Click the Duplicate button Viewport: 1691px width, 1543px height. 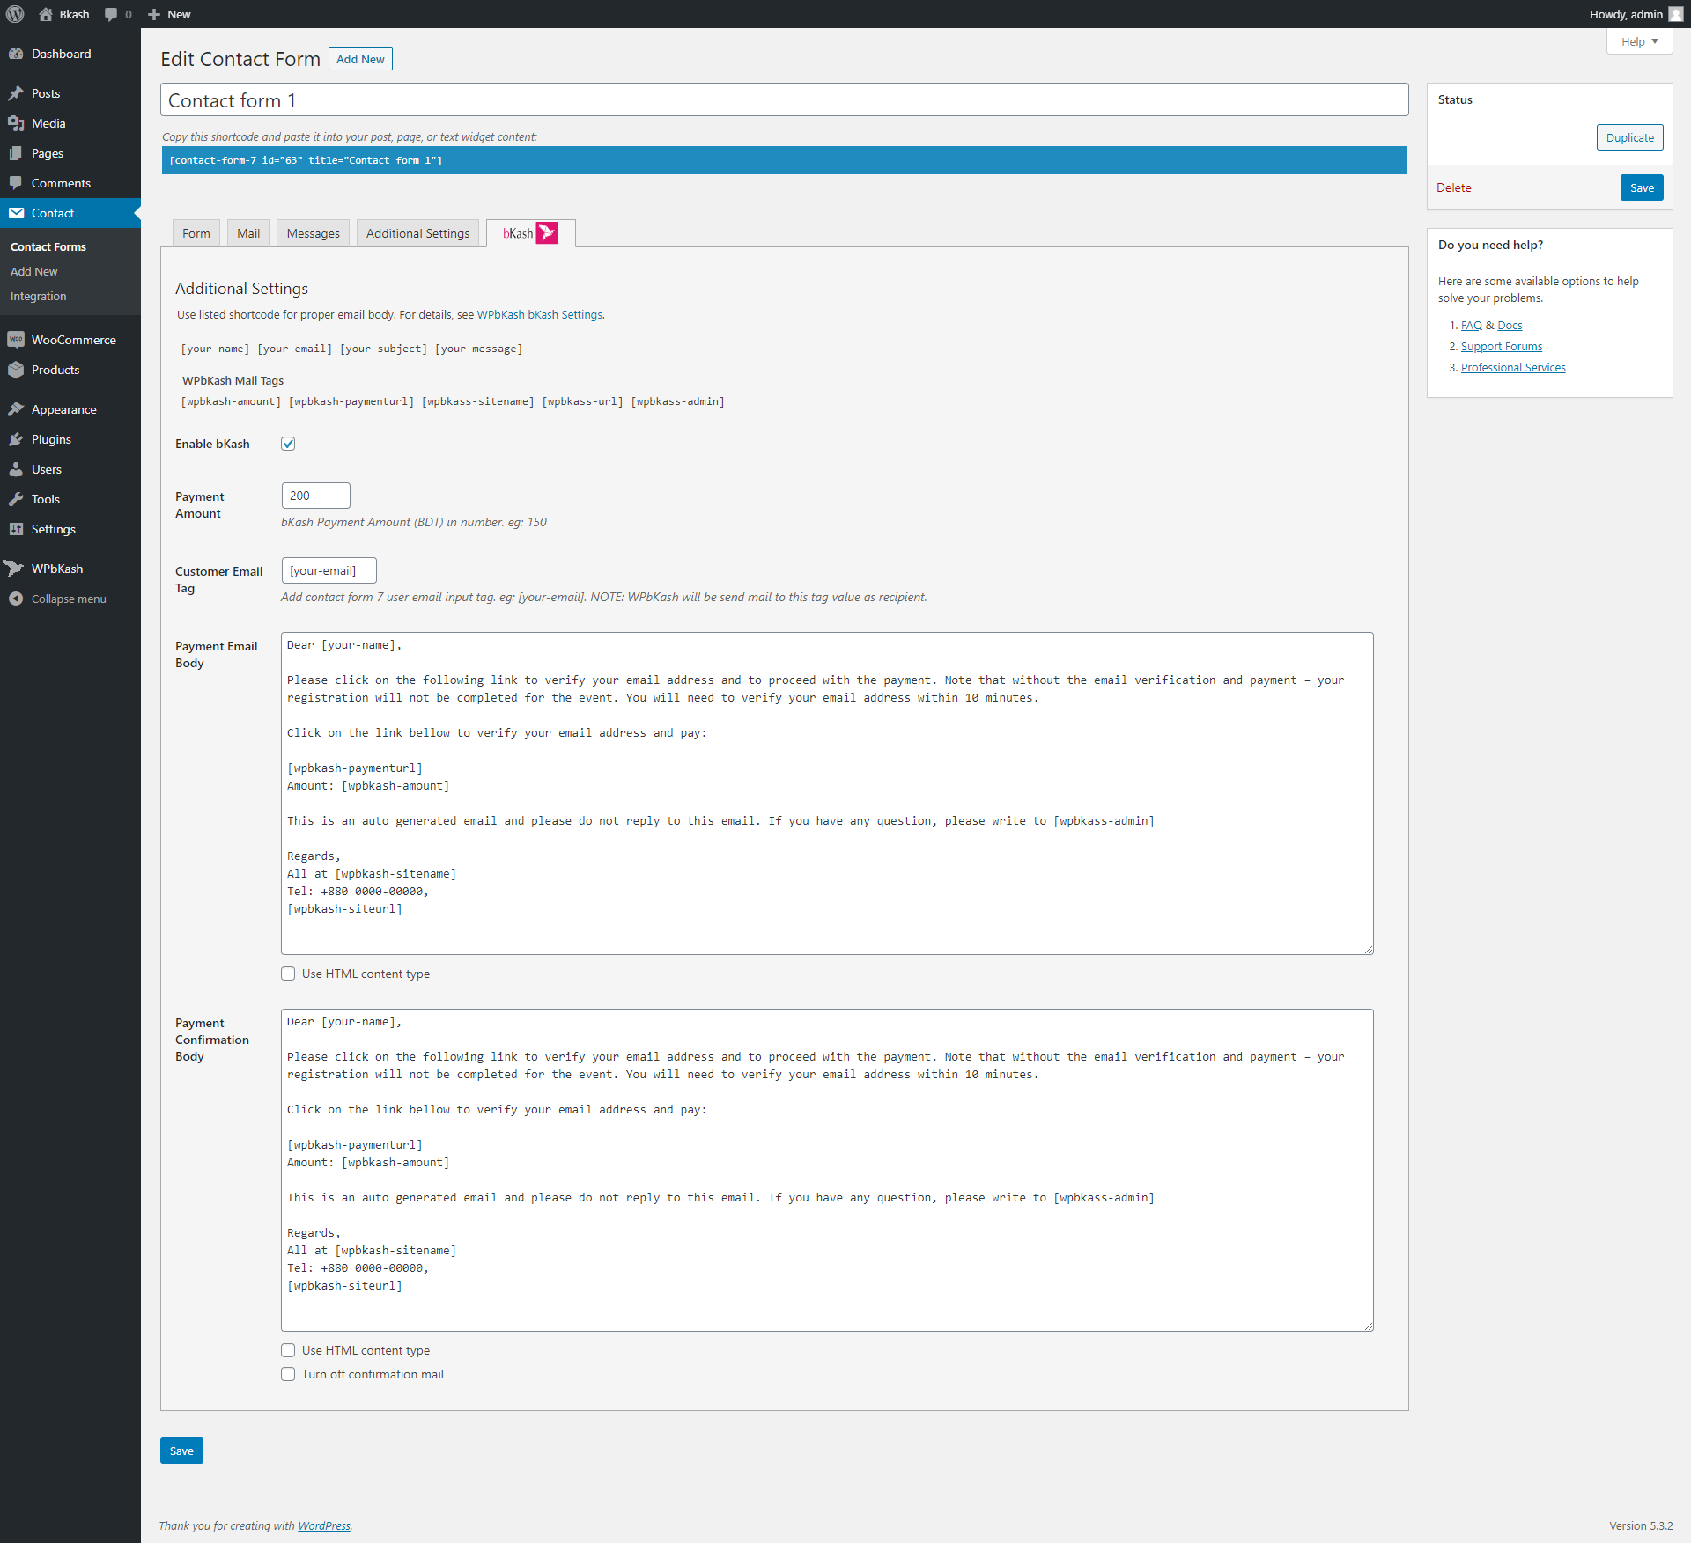[1629, 137]
